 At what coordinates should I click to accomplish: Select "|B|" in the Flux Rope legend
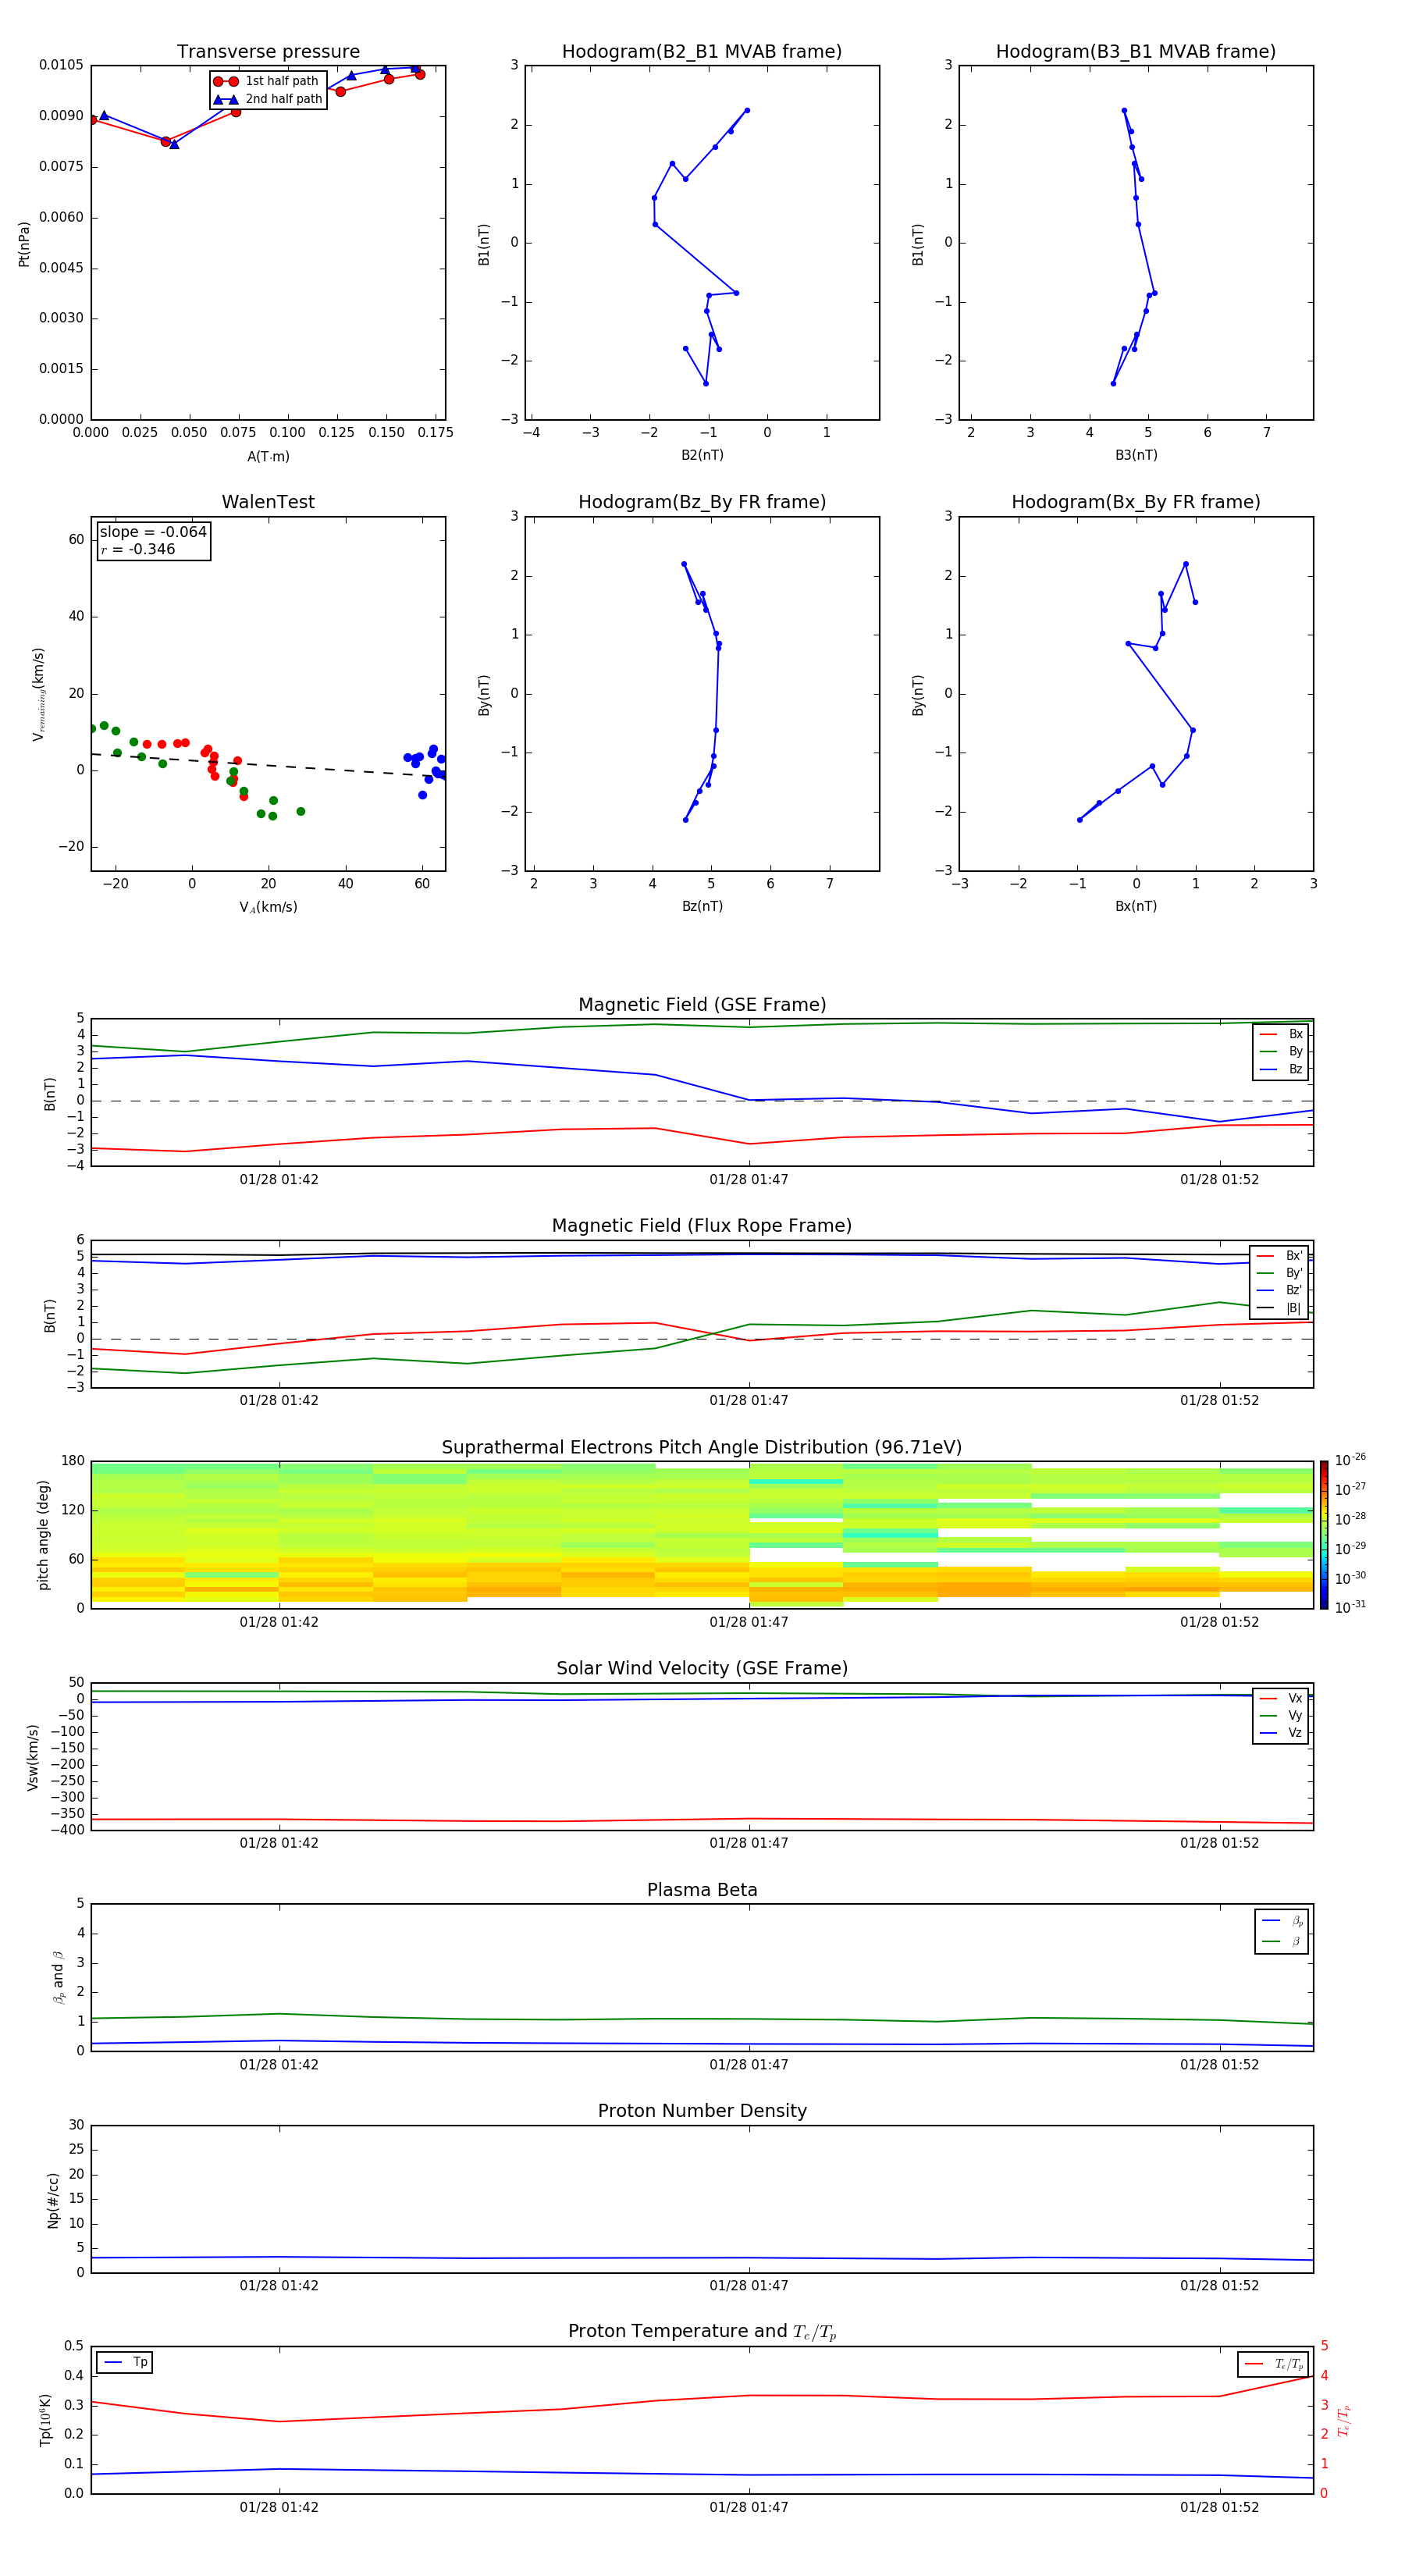pyautogui.click(x=1280, y=1308)
